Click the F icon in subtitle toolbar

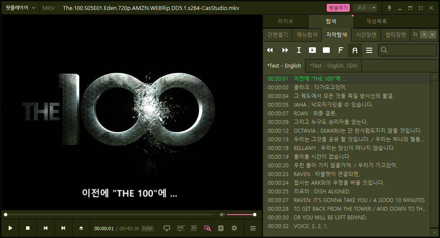click(x=341, y=50)
